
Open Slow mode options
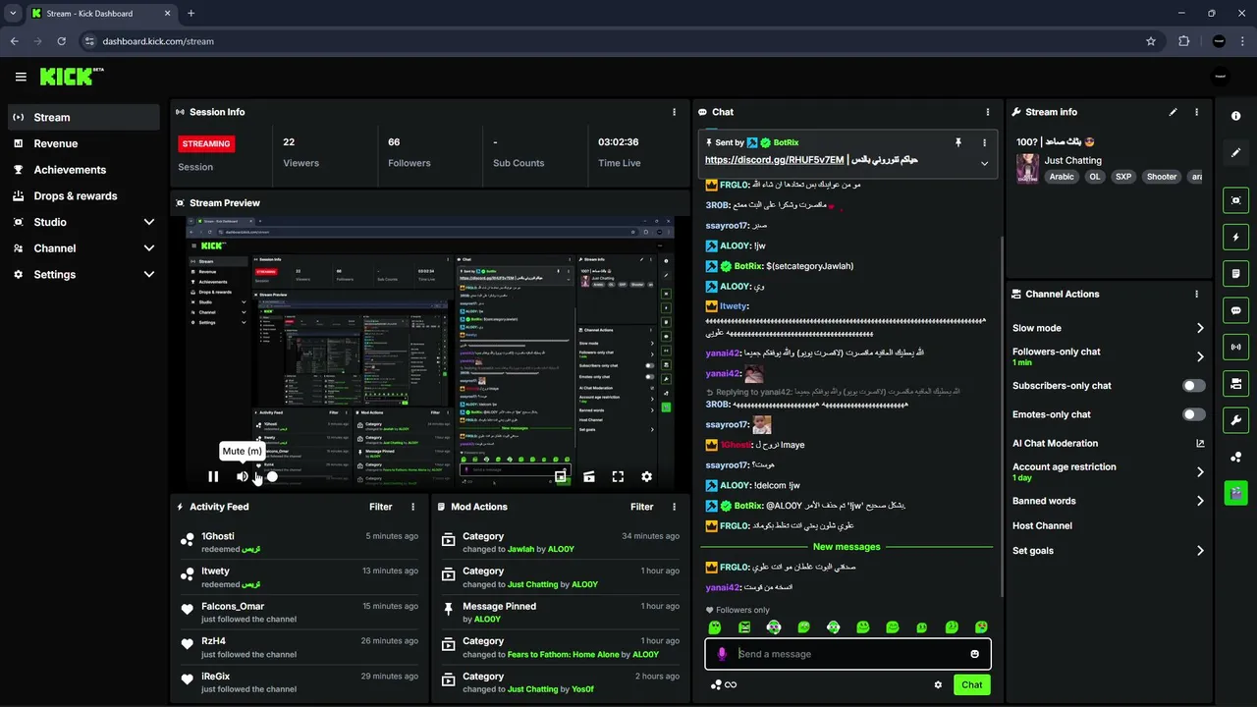[1108, 328]
